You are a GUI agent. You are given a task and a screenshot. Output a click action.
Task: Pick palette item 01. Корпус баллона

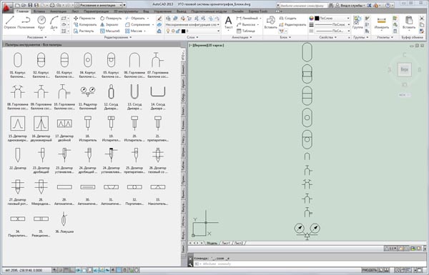point(18,65)
